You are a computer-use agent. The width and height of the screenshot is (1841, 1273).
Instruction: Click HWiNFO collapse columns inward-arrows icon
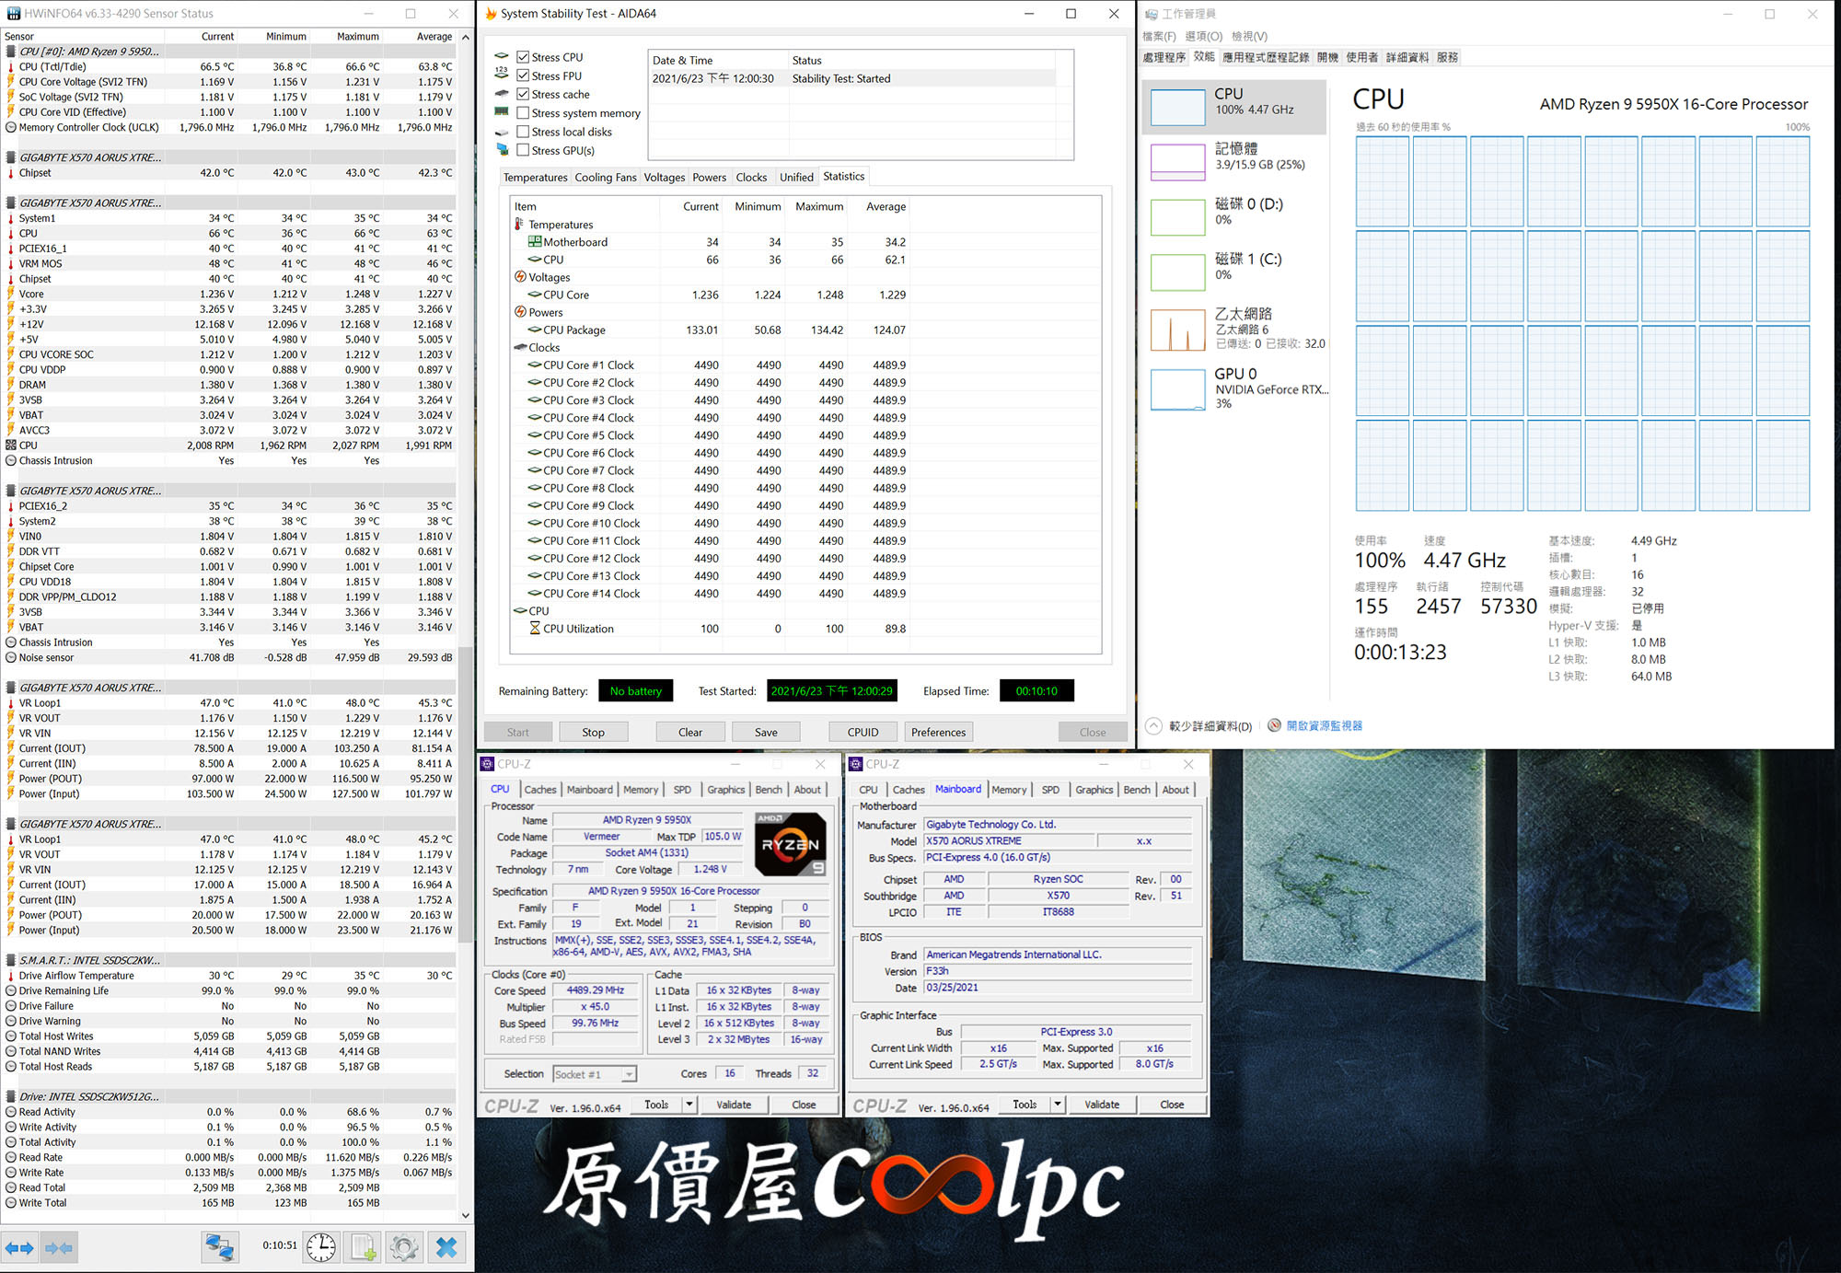(x=58, y=1248)
